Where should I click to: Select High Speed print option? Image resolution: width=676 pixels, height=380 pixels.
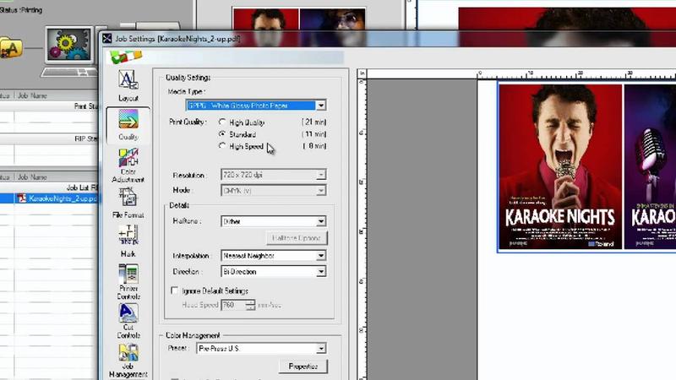tap(222, 146)
